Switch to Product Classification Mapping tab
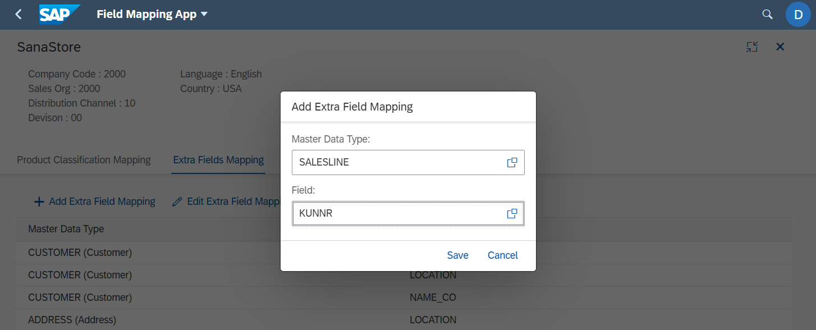Image resolution: width=816 pixels, height=330 pixels. pyautogui.click(x=84, y=160)
